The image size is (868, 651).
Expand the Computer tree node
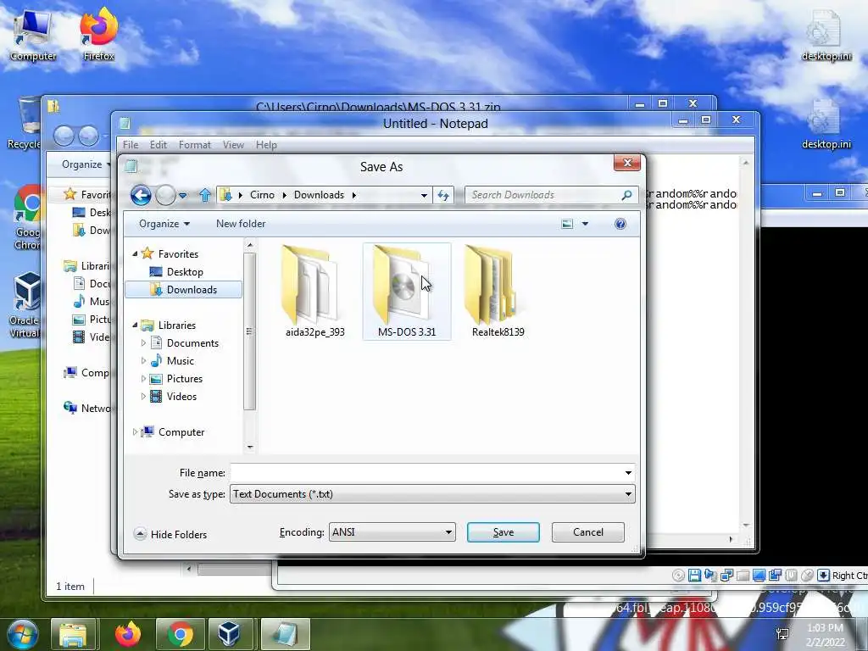click(135, 431)
